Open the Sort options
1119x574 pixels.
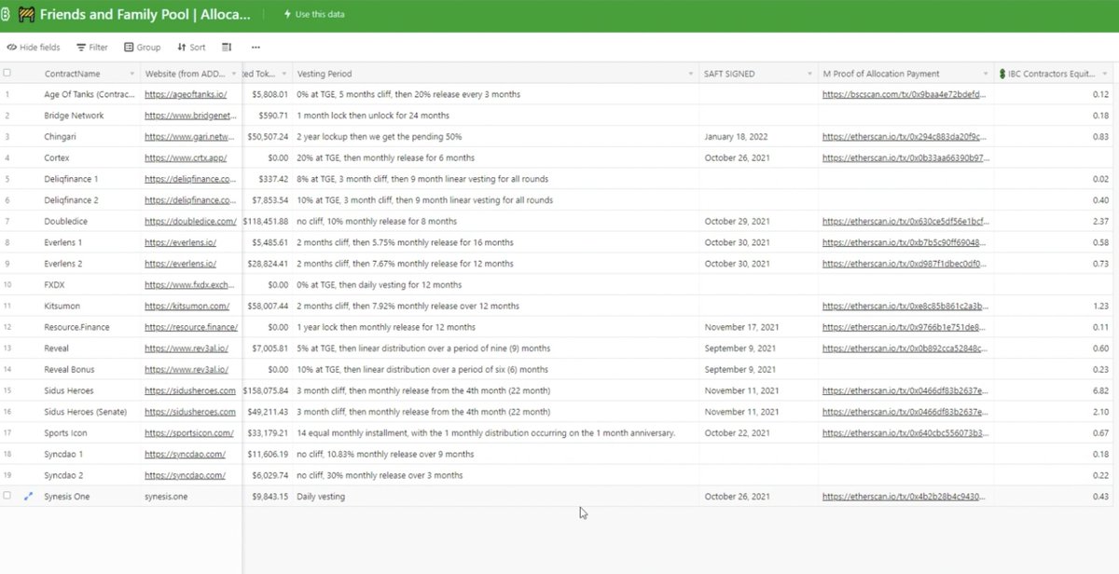tap(191, 48)
